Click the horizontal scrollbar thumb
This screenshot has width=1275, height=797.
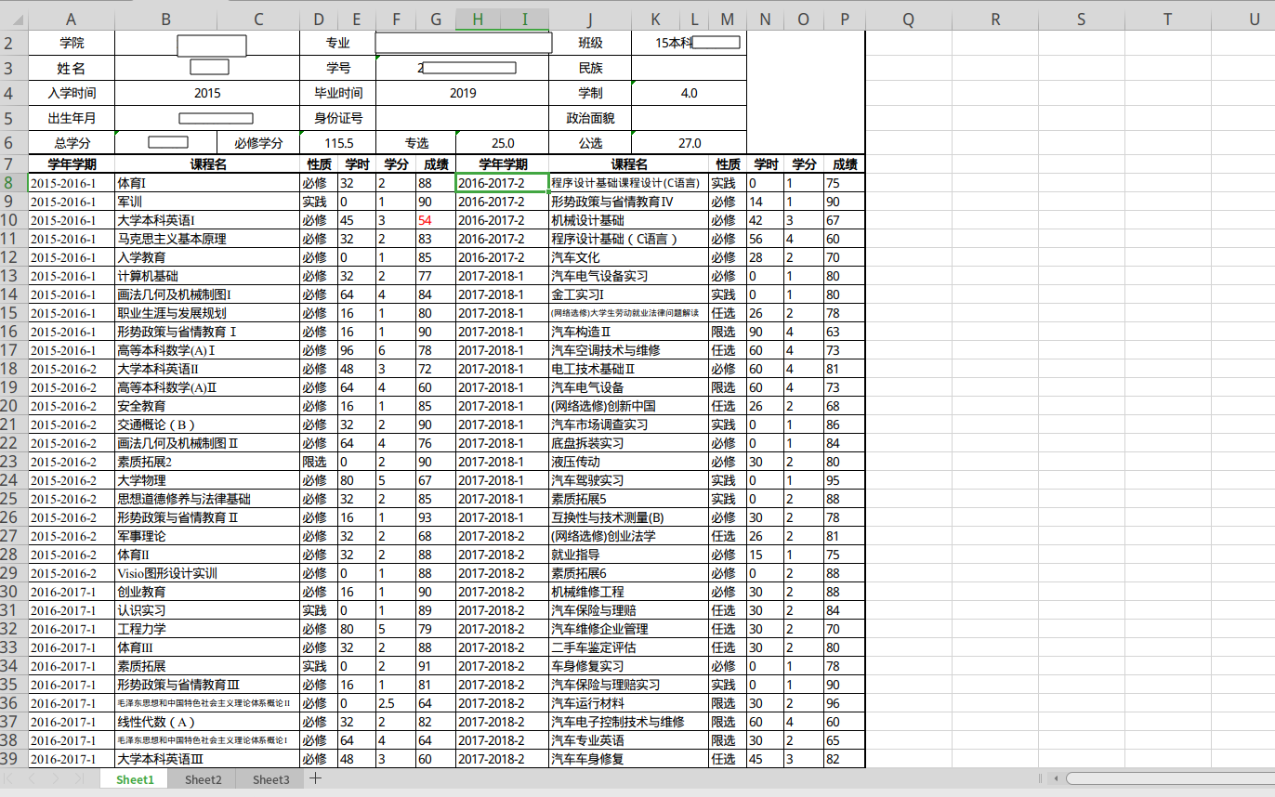pos(1170,778)
